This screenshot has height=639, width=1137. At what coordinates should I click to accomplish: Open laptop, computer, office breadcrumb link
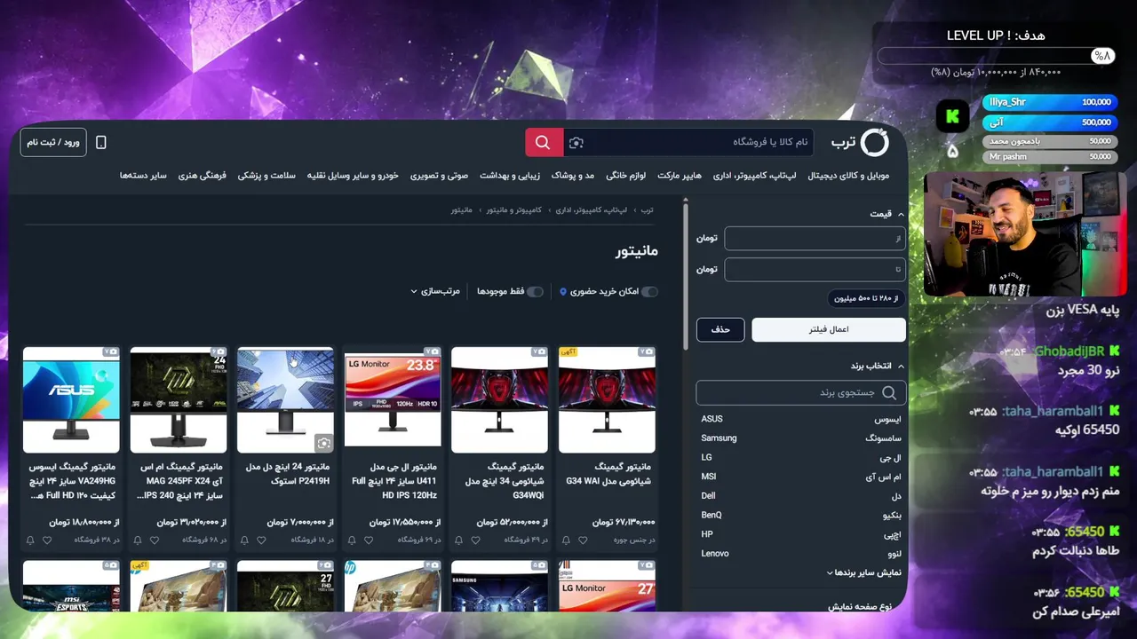(592, 210)
